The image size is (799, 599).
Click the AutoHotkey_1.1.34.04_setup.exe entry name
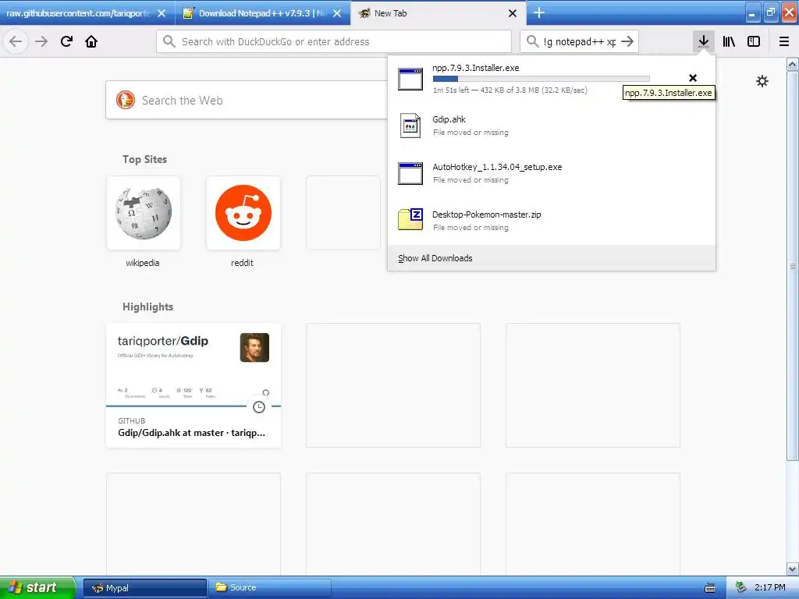click(497, 167)
